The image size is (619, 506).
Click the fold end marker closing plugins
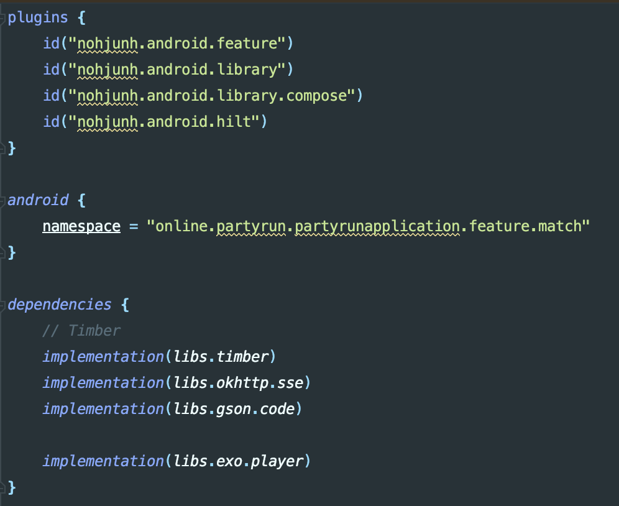point(2,149)
